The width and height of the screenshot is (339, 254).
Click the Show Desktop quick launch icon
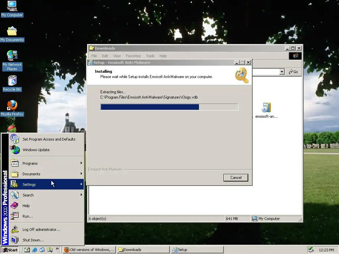pyautogui.click(x=27, y=250)
